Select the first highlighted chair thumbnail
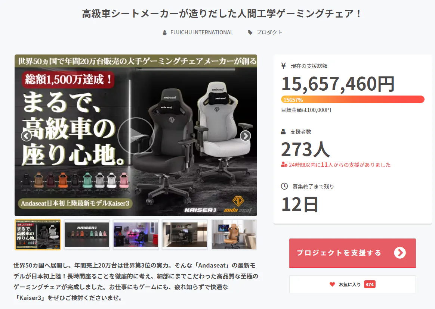 (38, 235)
